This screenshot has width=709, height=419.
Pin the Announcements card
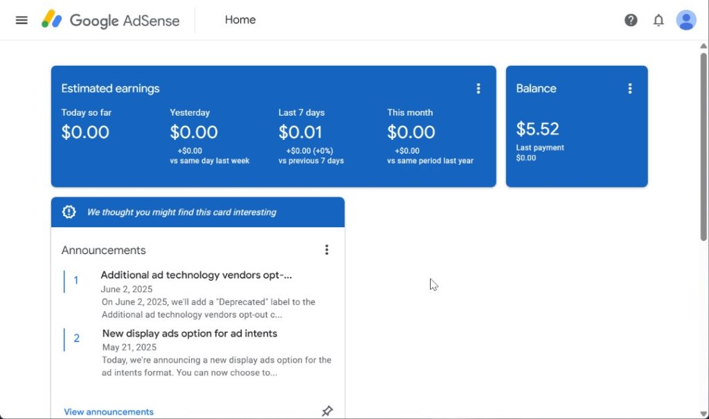click(x=327, y=411)
